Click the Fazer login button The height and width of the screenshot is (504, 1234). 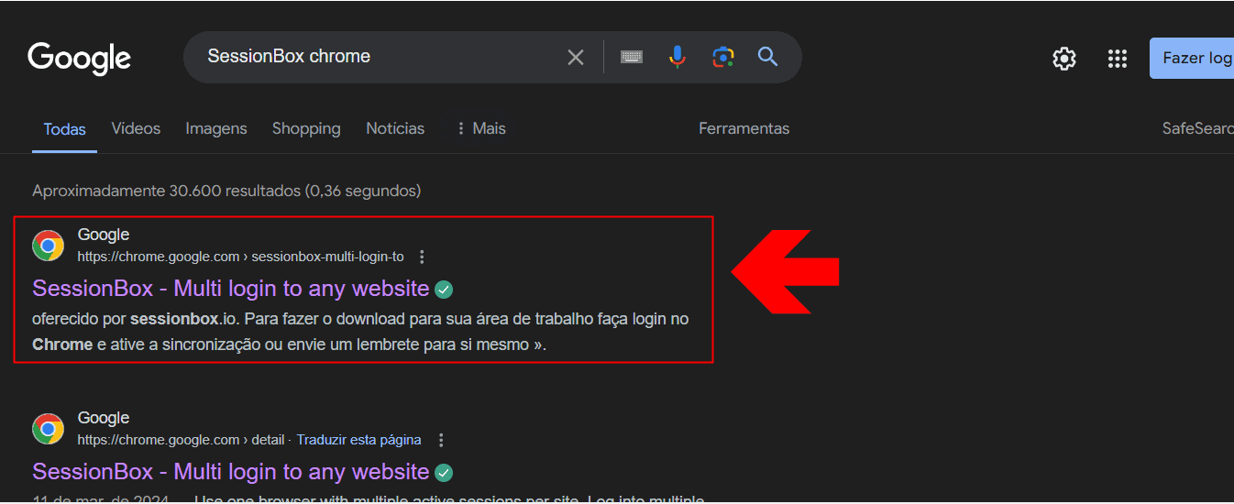1192,58
